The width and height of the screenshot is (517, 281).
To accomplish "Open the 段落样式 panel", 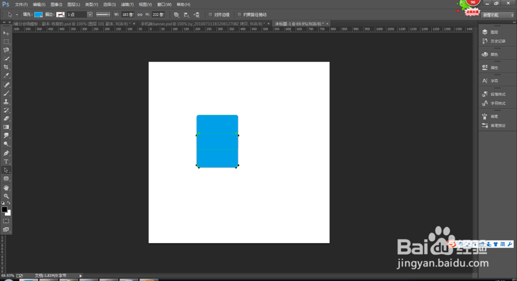I will click(494, 94).
